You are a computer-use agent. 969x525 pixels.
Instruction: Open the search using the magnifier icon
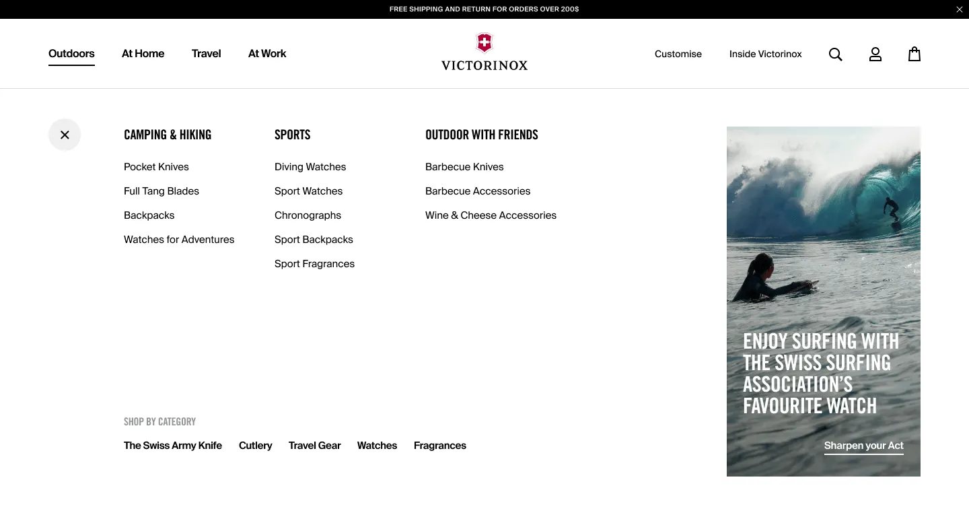[835, 55]
